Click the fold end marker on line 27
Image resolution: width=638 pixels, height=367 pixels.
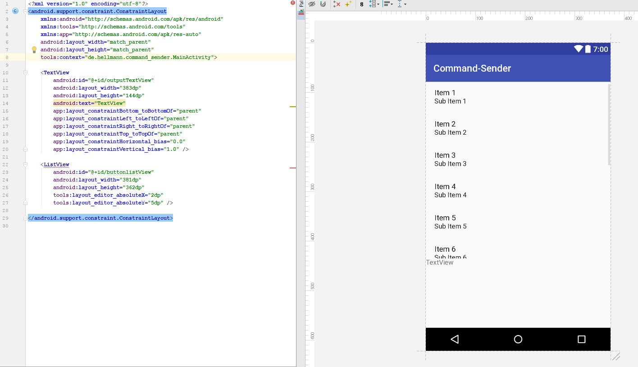tap(26, 203)
